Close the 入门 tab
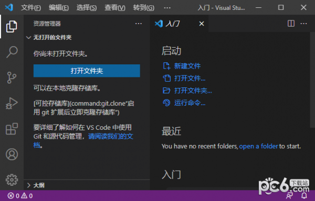This screenshot has width=315, height=201. [202, 24]
